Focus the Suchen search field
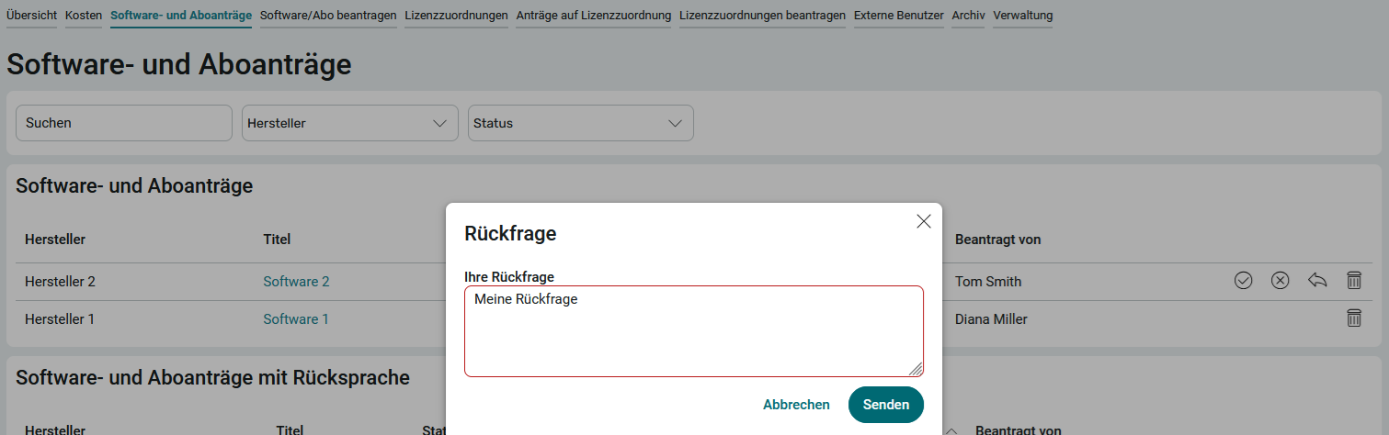 click(x=124, y=123)
